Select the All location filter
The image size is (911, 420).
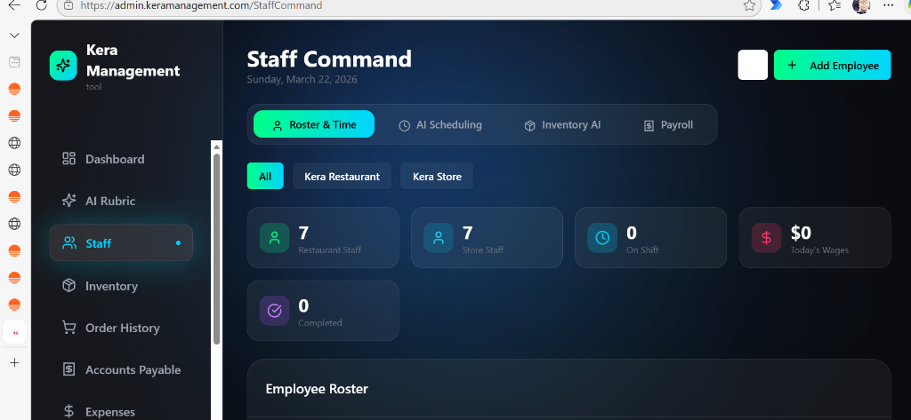click(x=265, y=176)
